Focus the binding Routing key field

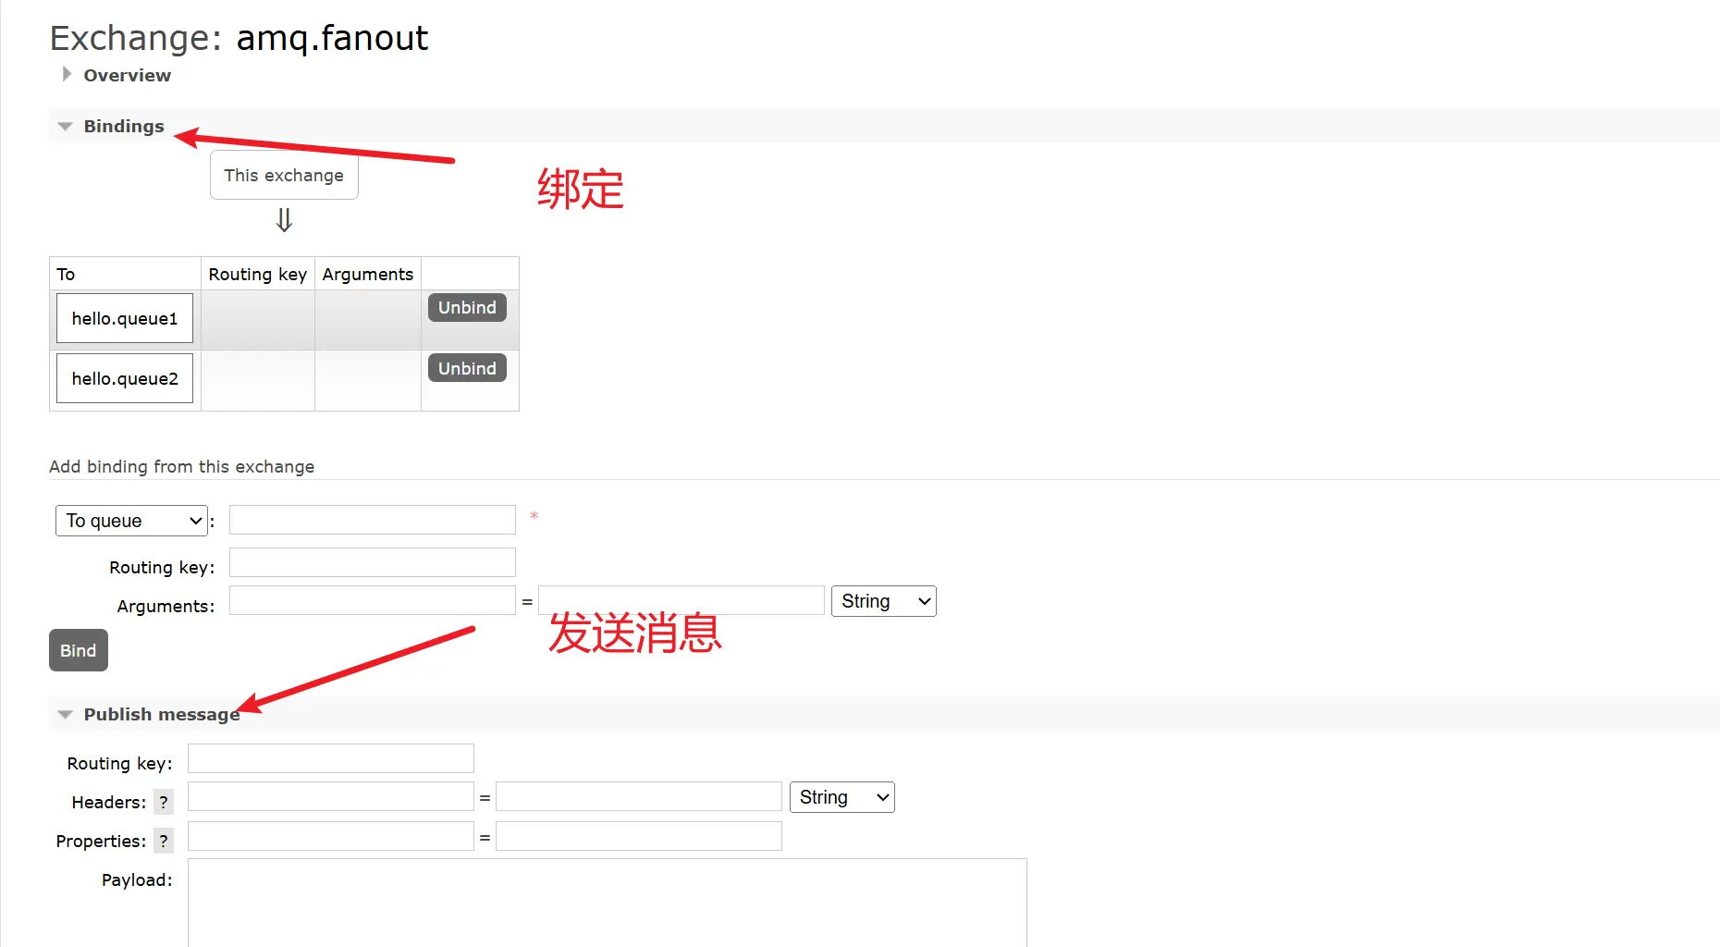point(372,563)
